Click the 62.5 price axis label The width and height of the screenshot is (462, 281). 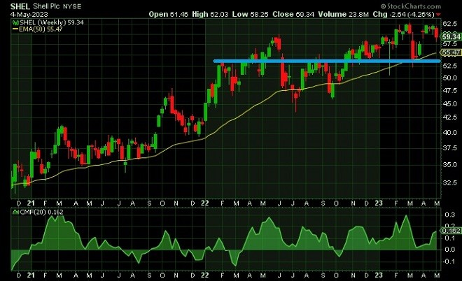450,23
